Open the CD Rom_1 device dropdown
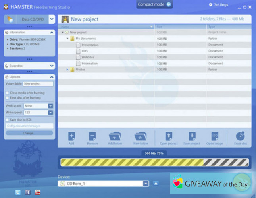The height and width of the screenshot is (198, 256). click(x=146, y=183)
